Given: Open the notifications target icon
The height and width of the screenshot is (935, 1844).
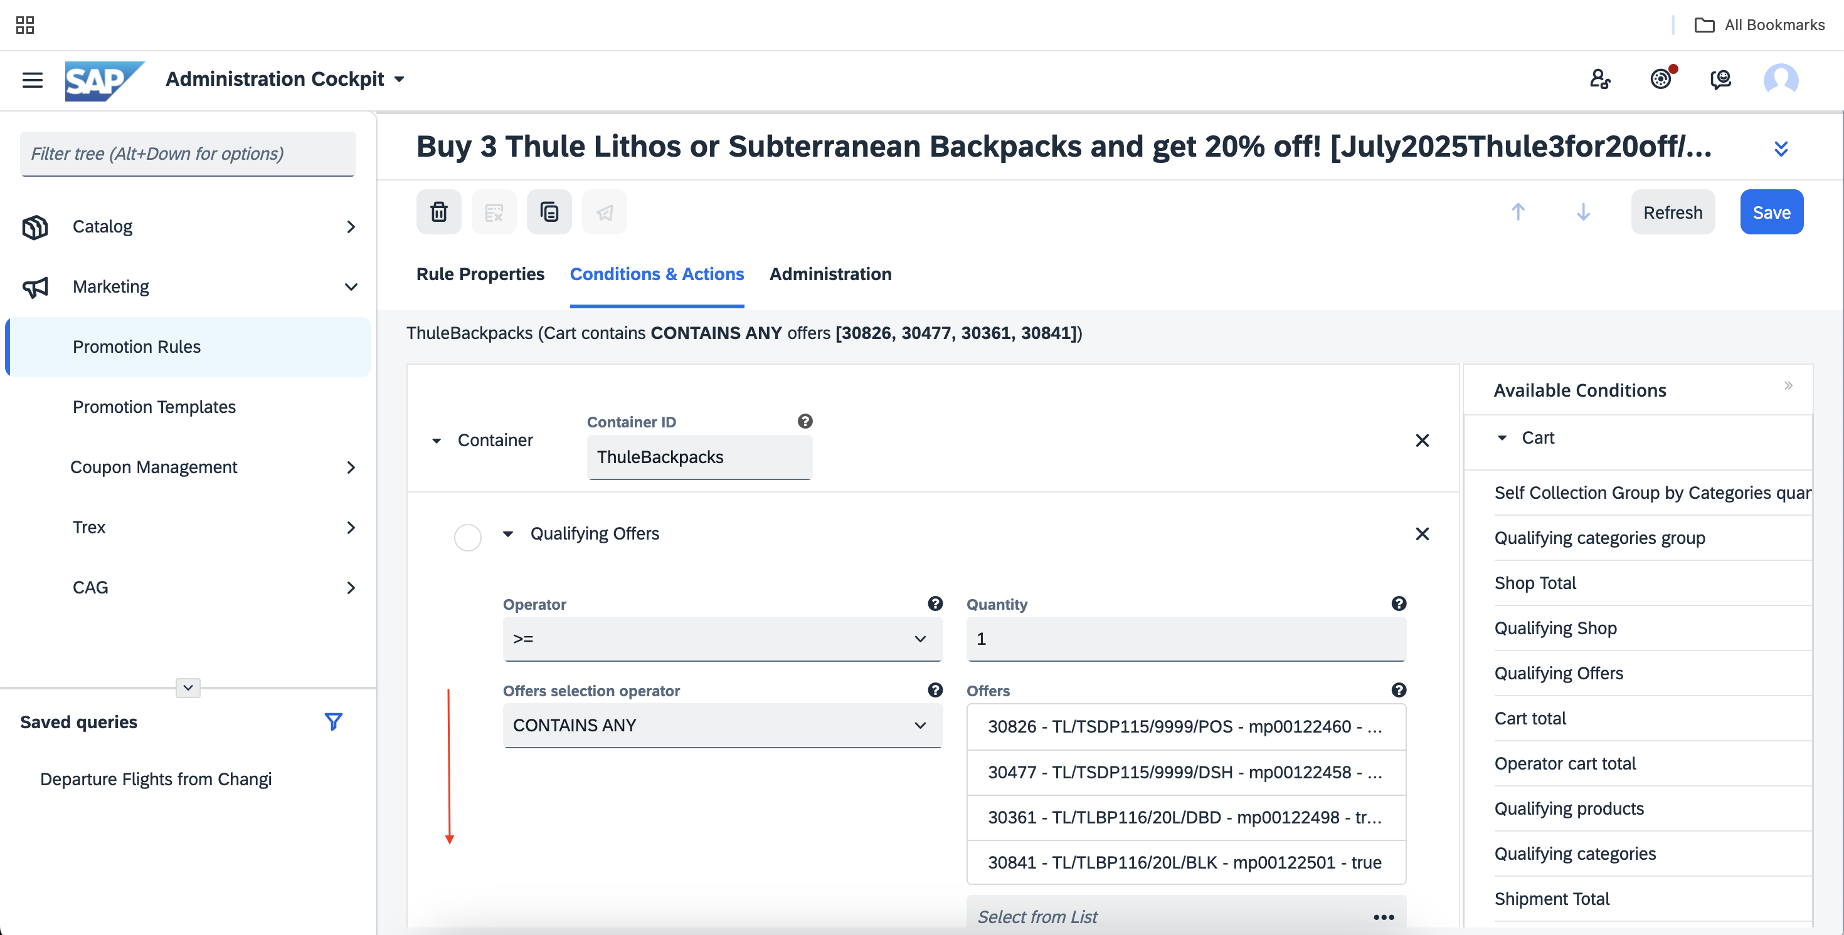Looking at the screenshot, I should tap(1661, 79).
